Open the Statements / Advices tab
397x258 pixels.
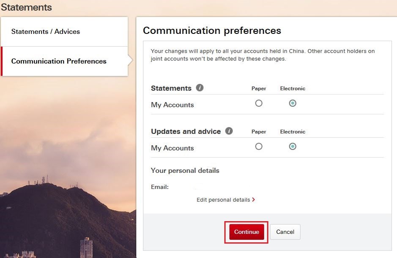(64, 31)
